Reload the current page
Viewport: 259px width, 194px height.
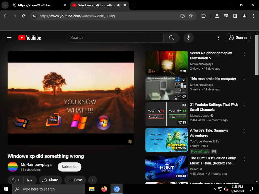point(24,16)
